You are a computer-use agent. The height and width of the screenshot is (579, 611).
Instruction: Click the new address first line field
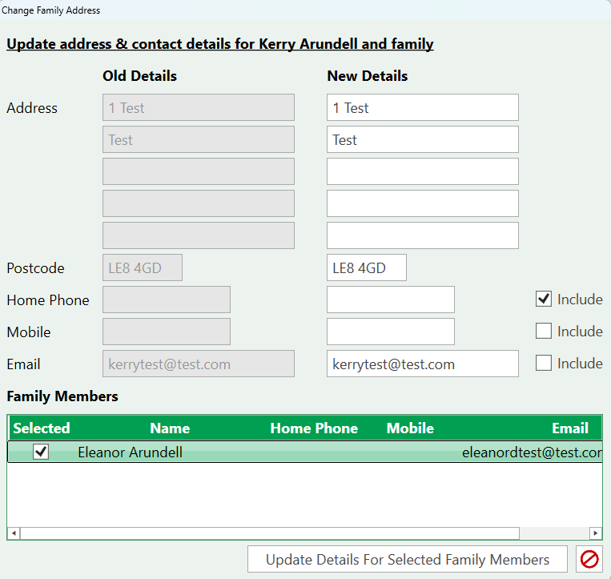tap(422, 108)
